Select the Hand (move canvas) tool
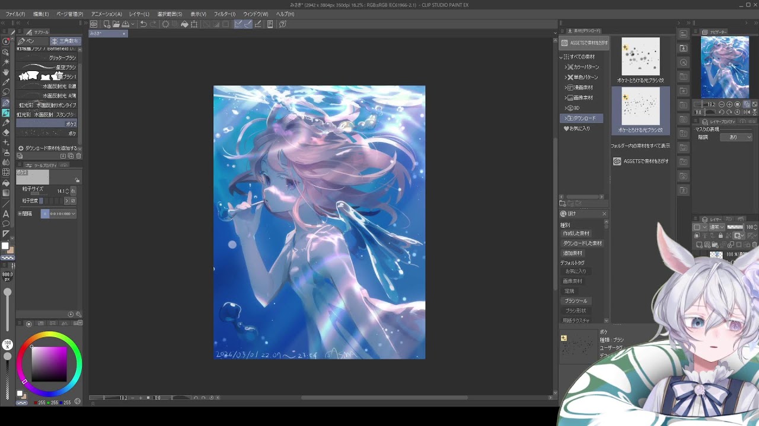The image size is (759, 426). pos(6,72)
